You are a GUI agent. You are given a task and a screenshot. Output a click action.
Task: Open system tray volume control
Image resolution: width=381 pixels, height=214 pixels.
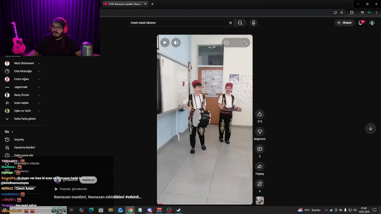[355, 210]
